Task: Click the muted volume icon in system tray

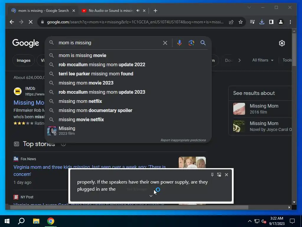Action: coord(264,221)
